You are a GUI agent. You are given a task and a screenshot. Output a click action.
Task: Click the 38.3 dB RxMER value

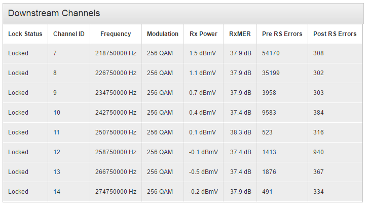[240, 132]
